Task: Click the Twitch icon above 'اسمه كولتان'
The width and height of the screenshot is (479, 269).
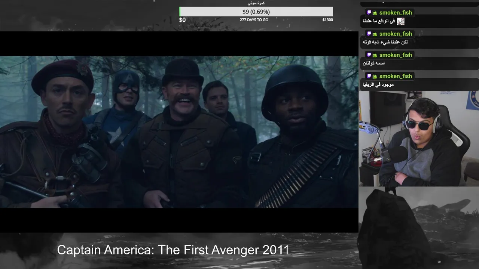Action: coord(369,55)
